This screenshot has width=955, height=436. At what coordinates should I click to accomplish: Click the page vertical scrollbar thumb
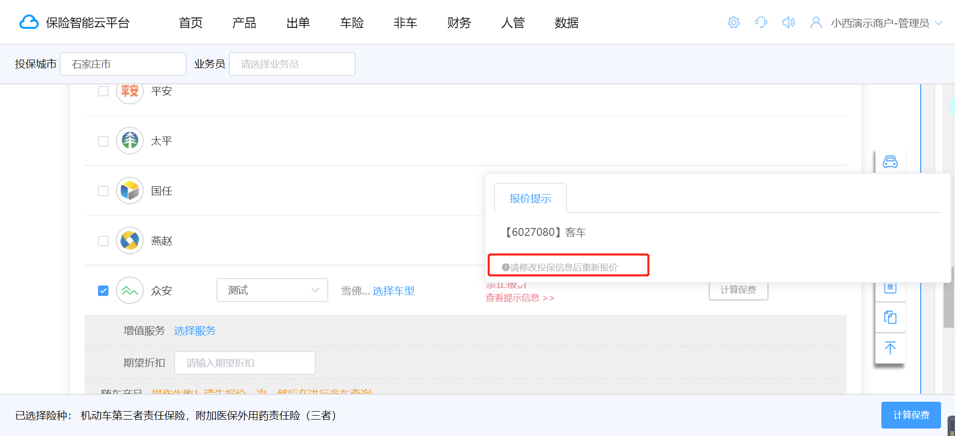pos(949,297)
